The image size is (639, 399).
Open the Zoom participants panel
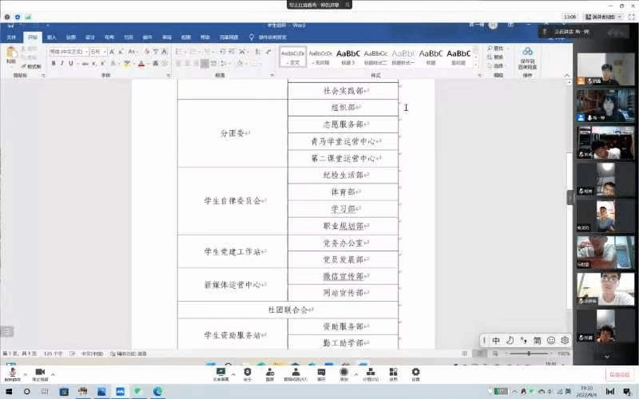tap(296, 373)
